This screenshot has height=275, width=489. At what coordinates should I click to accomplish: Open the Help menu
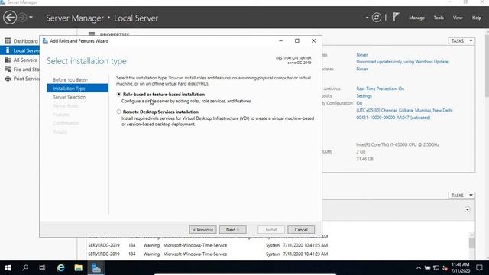477,18
